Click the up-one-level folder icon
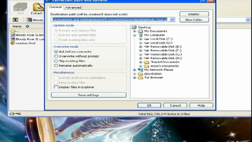Image resolution: width=252 pixels, height=142 pixels. coord(15,20)
